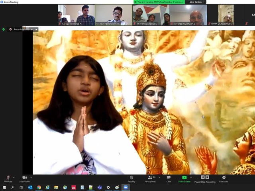Pause the recording in bottom toolbar

pyautogui.click(x=203, y=177)
